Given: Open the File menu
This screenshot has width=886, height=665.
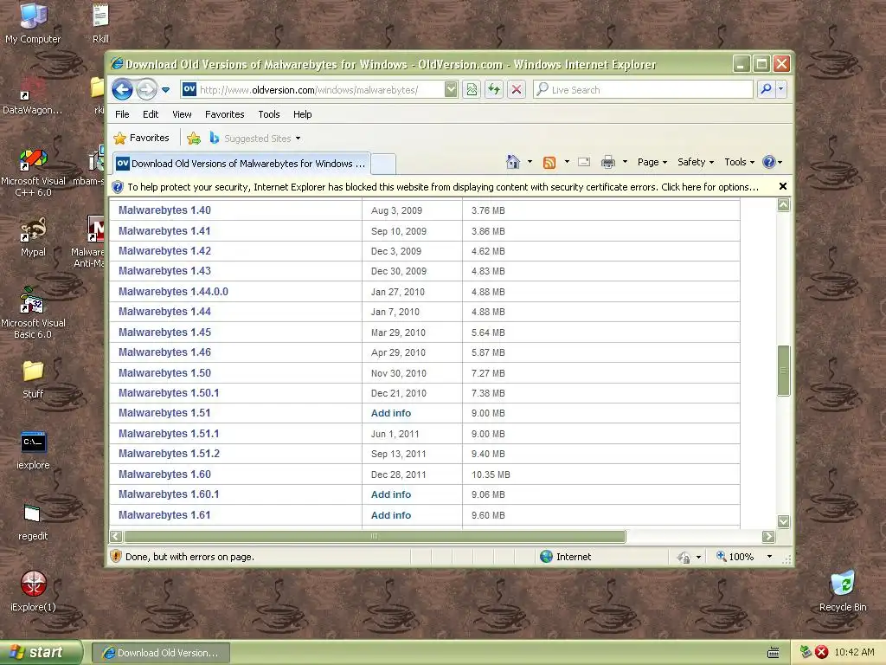Looking at the screenshot, I should pos(122,114).
